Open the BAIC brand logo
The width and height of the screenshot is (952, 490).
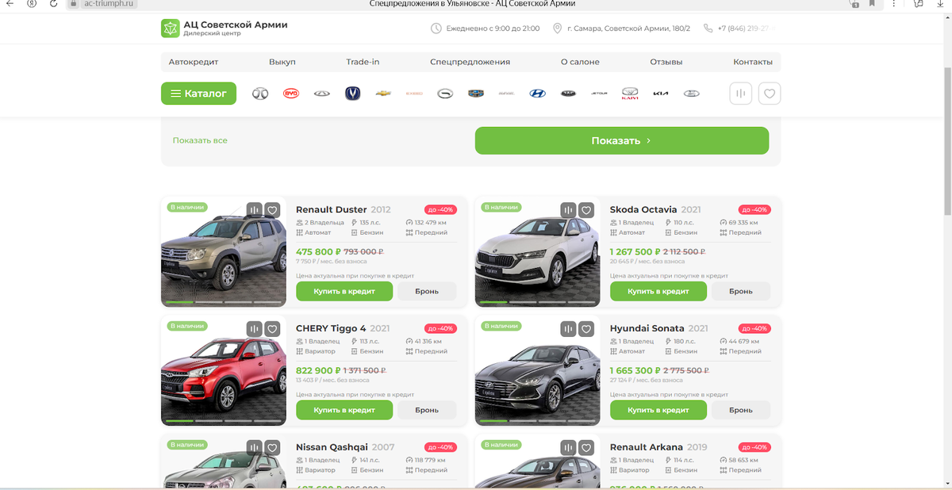tap(260, 94)
